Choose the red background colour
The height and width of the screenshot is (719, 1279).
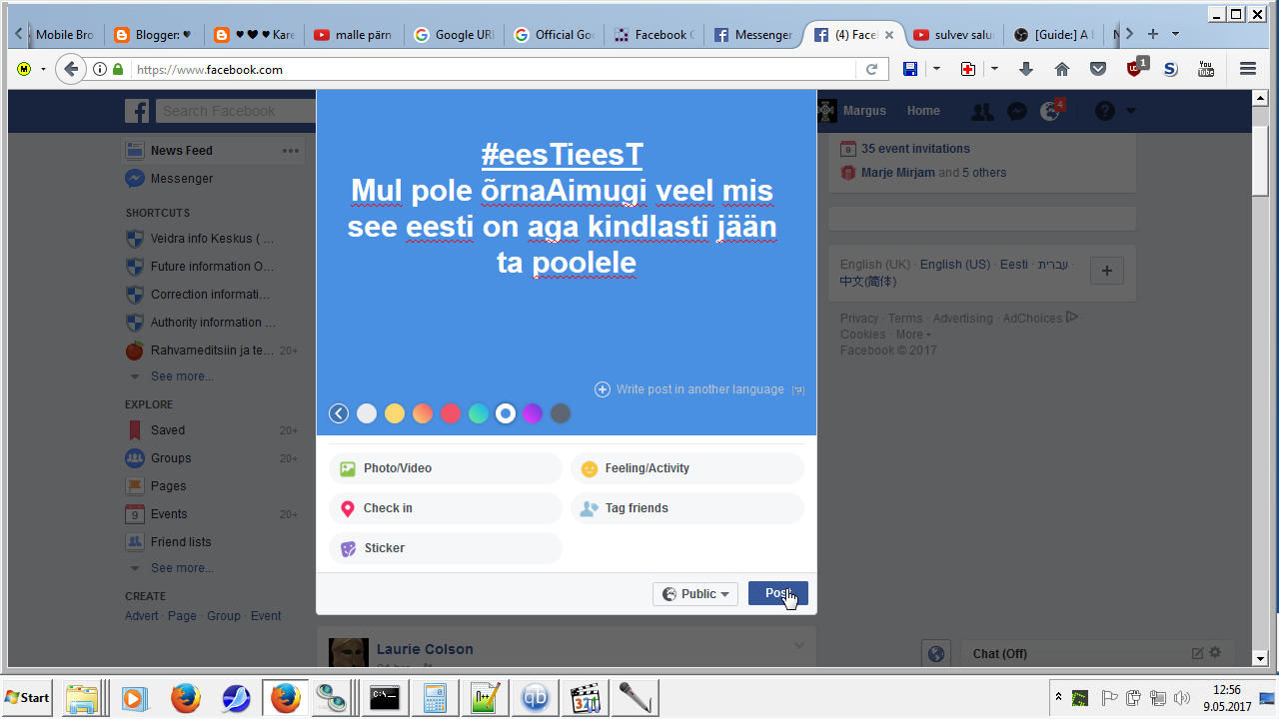[451, 413]
